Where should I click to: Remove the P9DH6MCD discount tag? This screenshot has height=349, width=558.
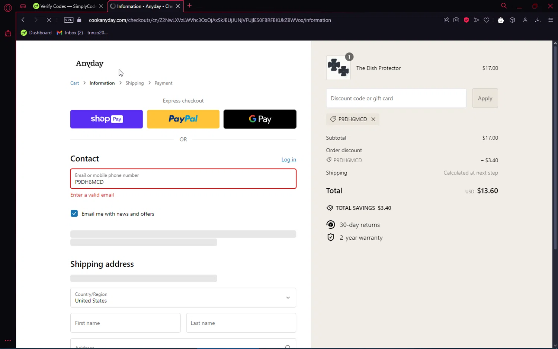[x=373, y=119]
